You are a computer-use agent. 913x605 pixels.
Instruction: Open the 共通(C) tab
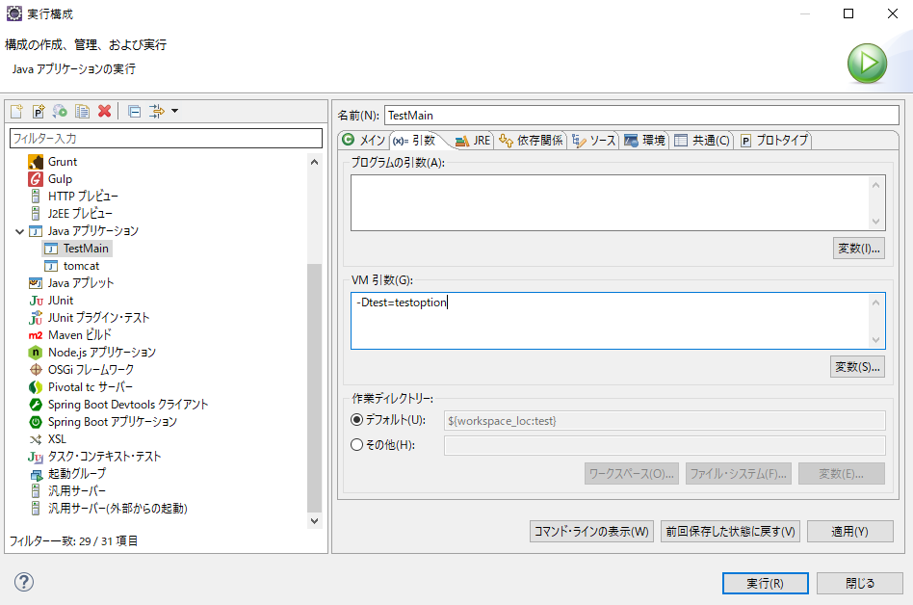[702, 141]
